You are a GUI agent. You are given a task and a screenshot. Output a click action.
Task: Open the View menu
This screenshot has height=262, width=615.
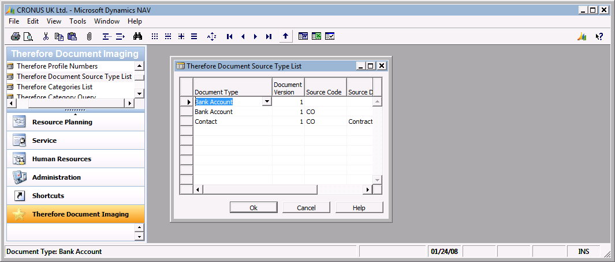54,21
